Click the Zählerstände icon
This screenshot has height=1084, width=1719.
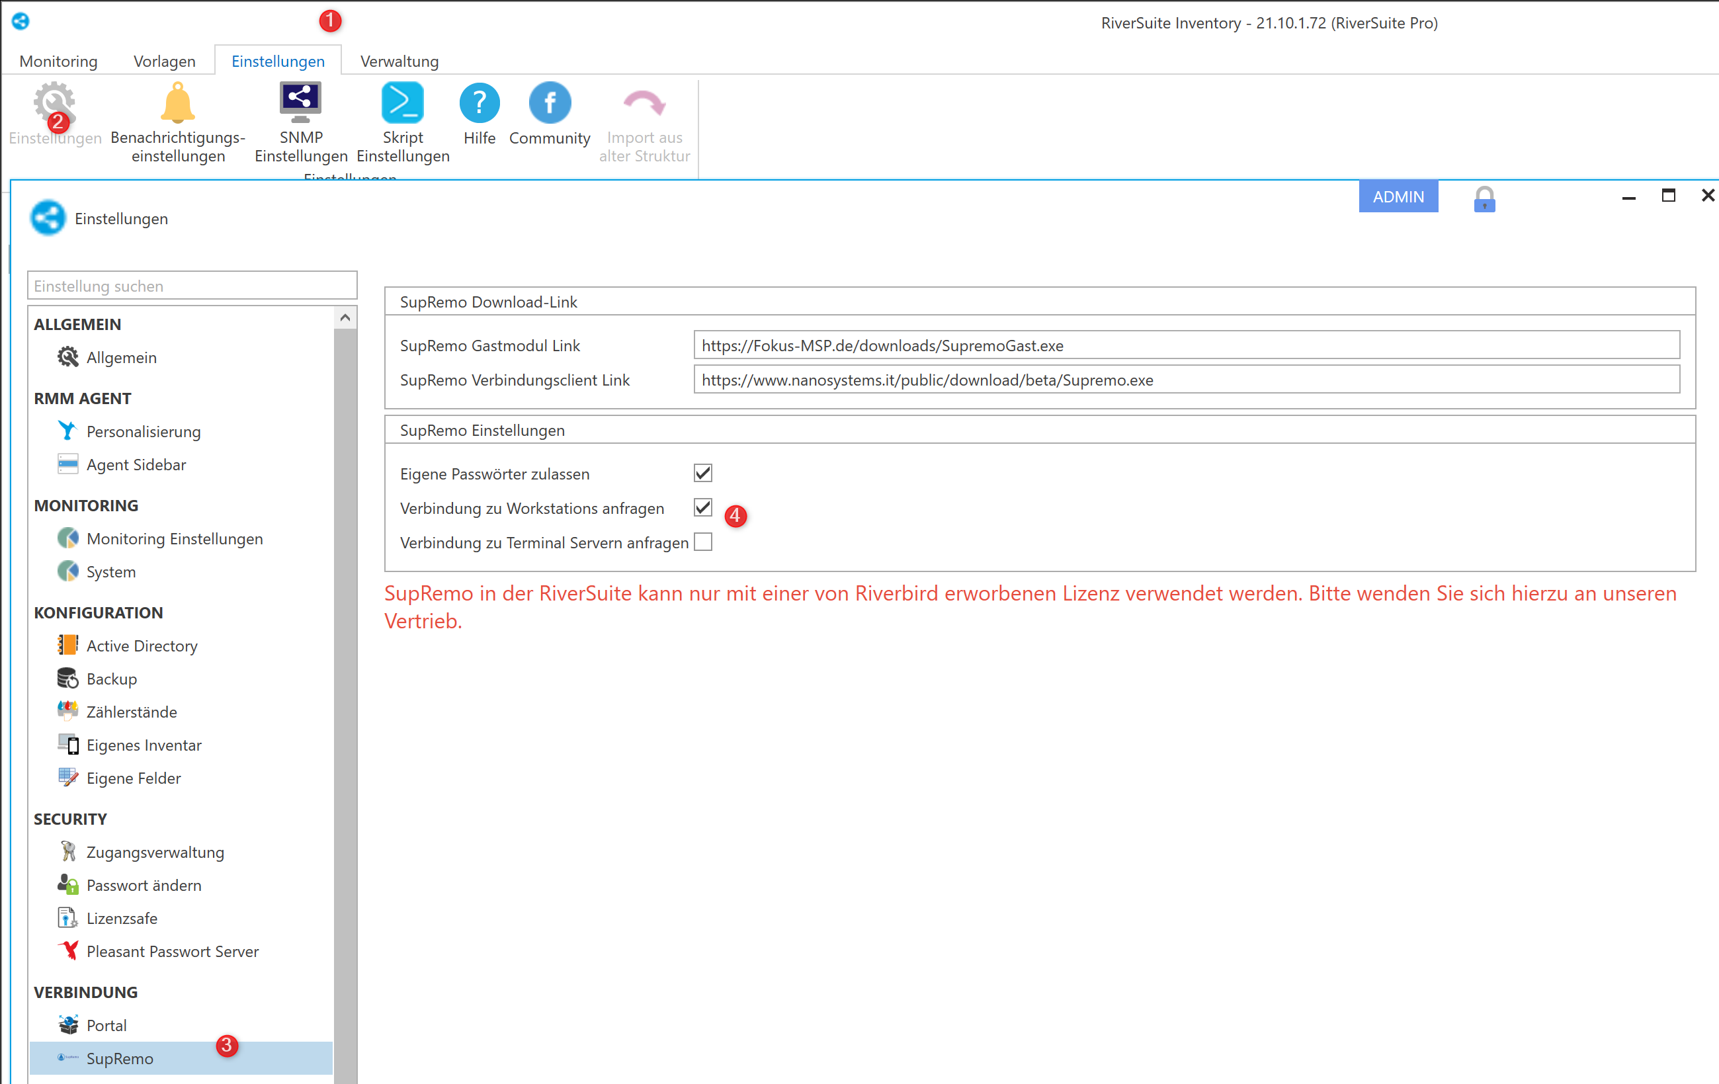(68, 711)
